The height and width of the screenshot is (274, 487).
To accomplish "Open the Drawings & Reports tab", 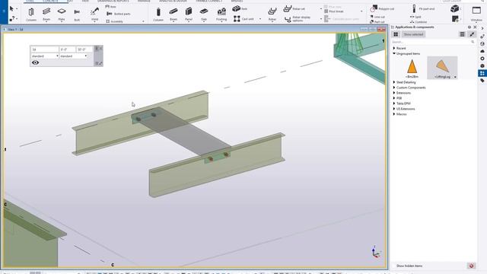I will pos(113,1).
